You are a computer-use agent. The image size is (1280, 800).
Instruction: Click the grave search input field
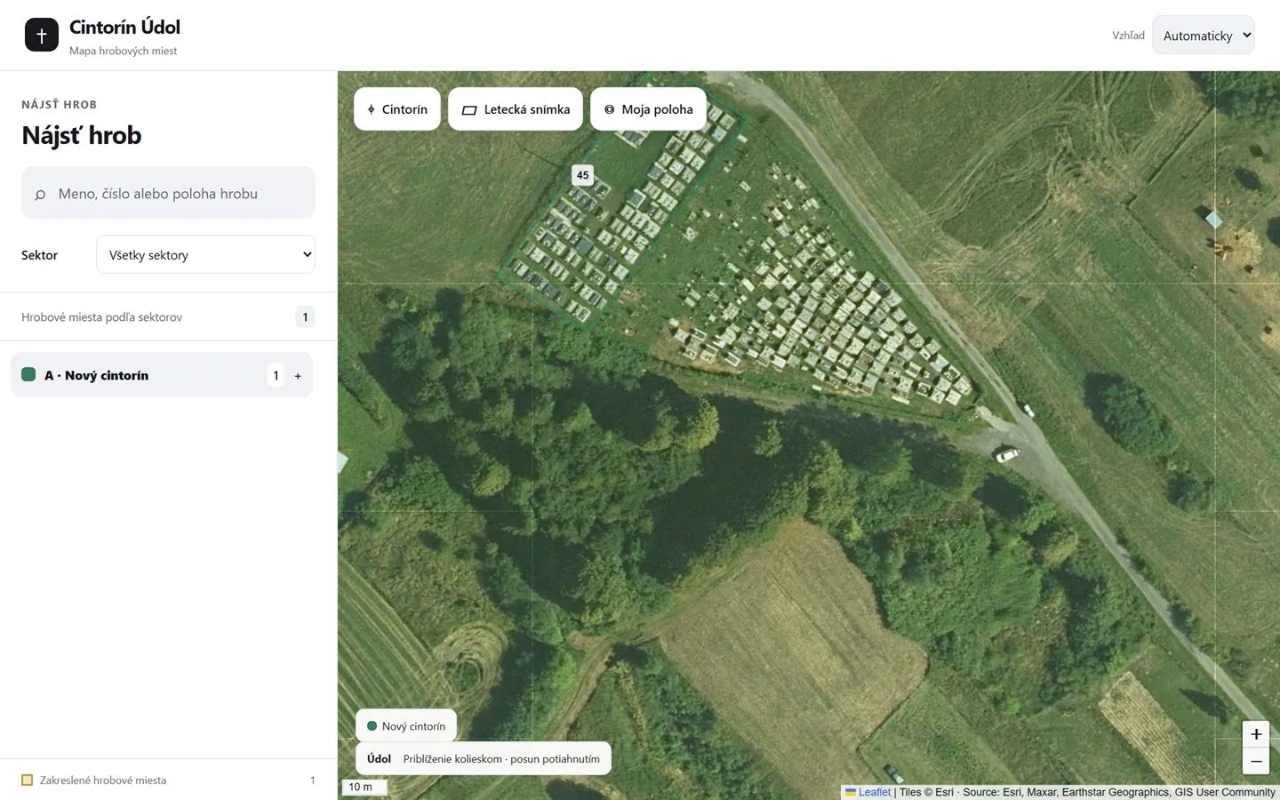click(x=168, y=193)
